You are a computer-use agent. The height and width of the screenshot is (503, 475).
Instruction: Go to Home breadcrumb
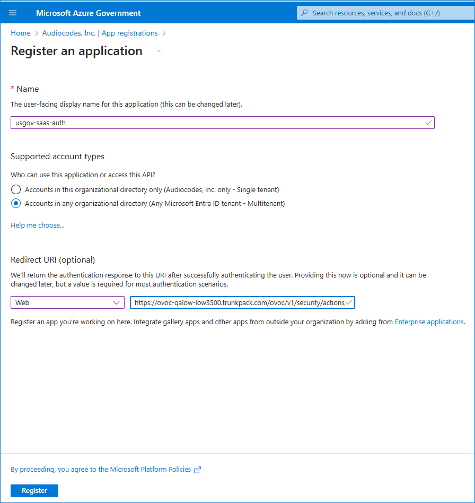pos(21,33)
